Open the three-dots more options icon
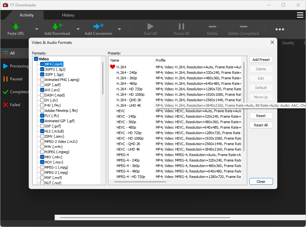 coord(280,29)
